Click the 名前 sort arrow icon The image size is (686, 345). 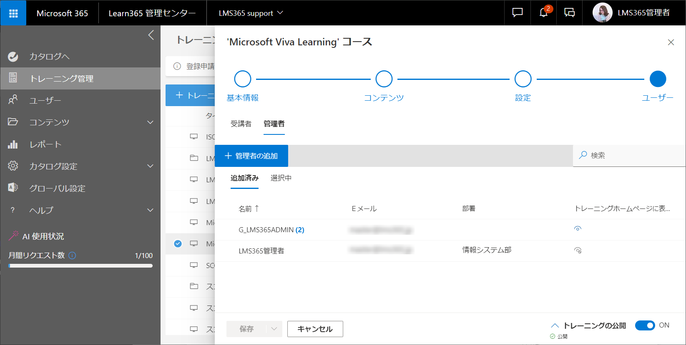(x=257, y=208)
